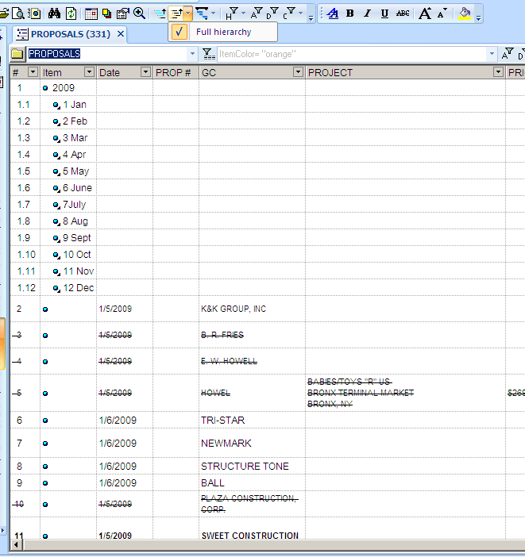This screenshot has height=557, width=525.
Task: Click the PROJECT column header label
Action: [x=330, y=73]
